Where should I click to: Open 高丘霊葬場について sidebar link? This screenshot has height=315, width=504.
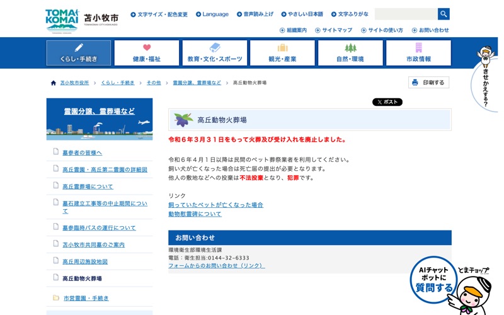pyautogui.click(x=88, y=186)
